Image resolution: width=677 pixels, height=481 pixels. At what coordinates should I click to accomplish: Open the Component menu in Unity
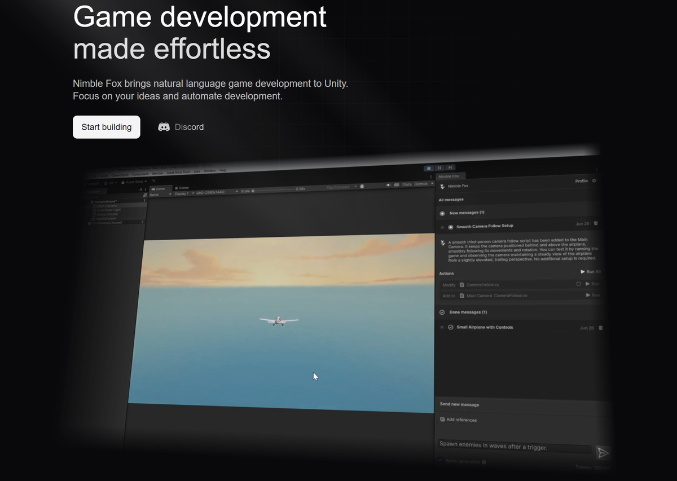(140, 174)
